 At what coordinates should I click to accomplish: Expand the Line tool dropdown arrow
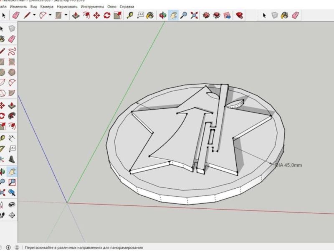(x=34, y=15)
